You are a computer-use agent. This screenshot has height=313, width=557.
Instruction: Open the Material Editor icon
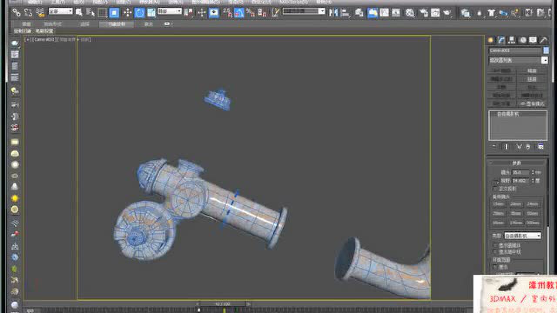pyautogui.click(x=410, y=13)
